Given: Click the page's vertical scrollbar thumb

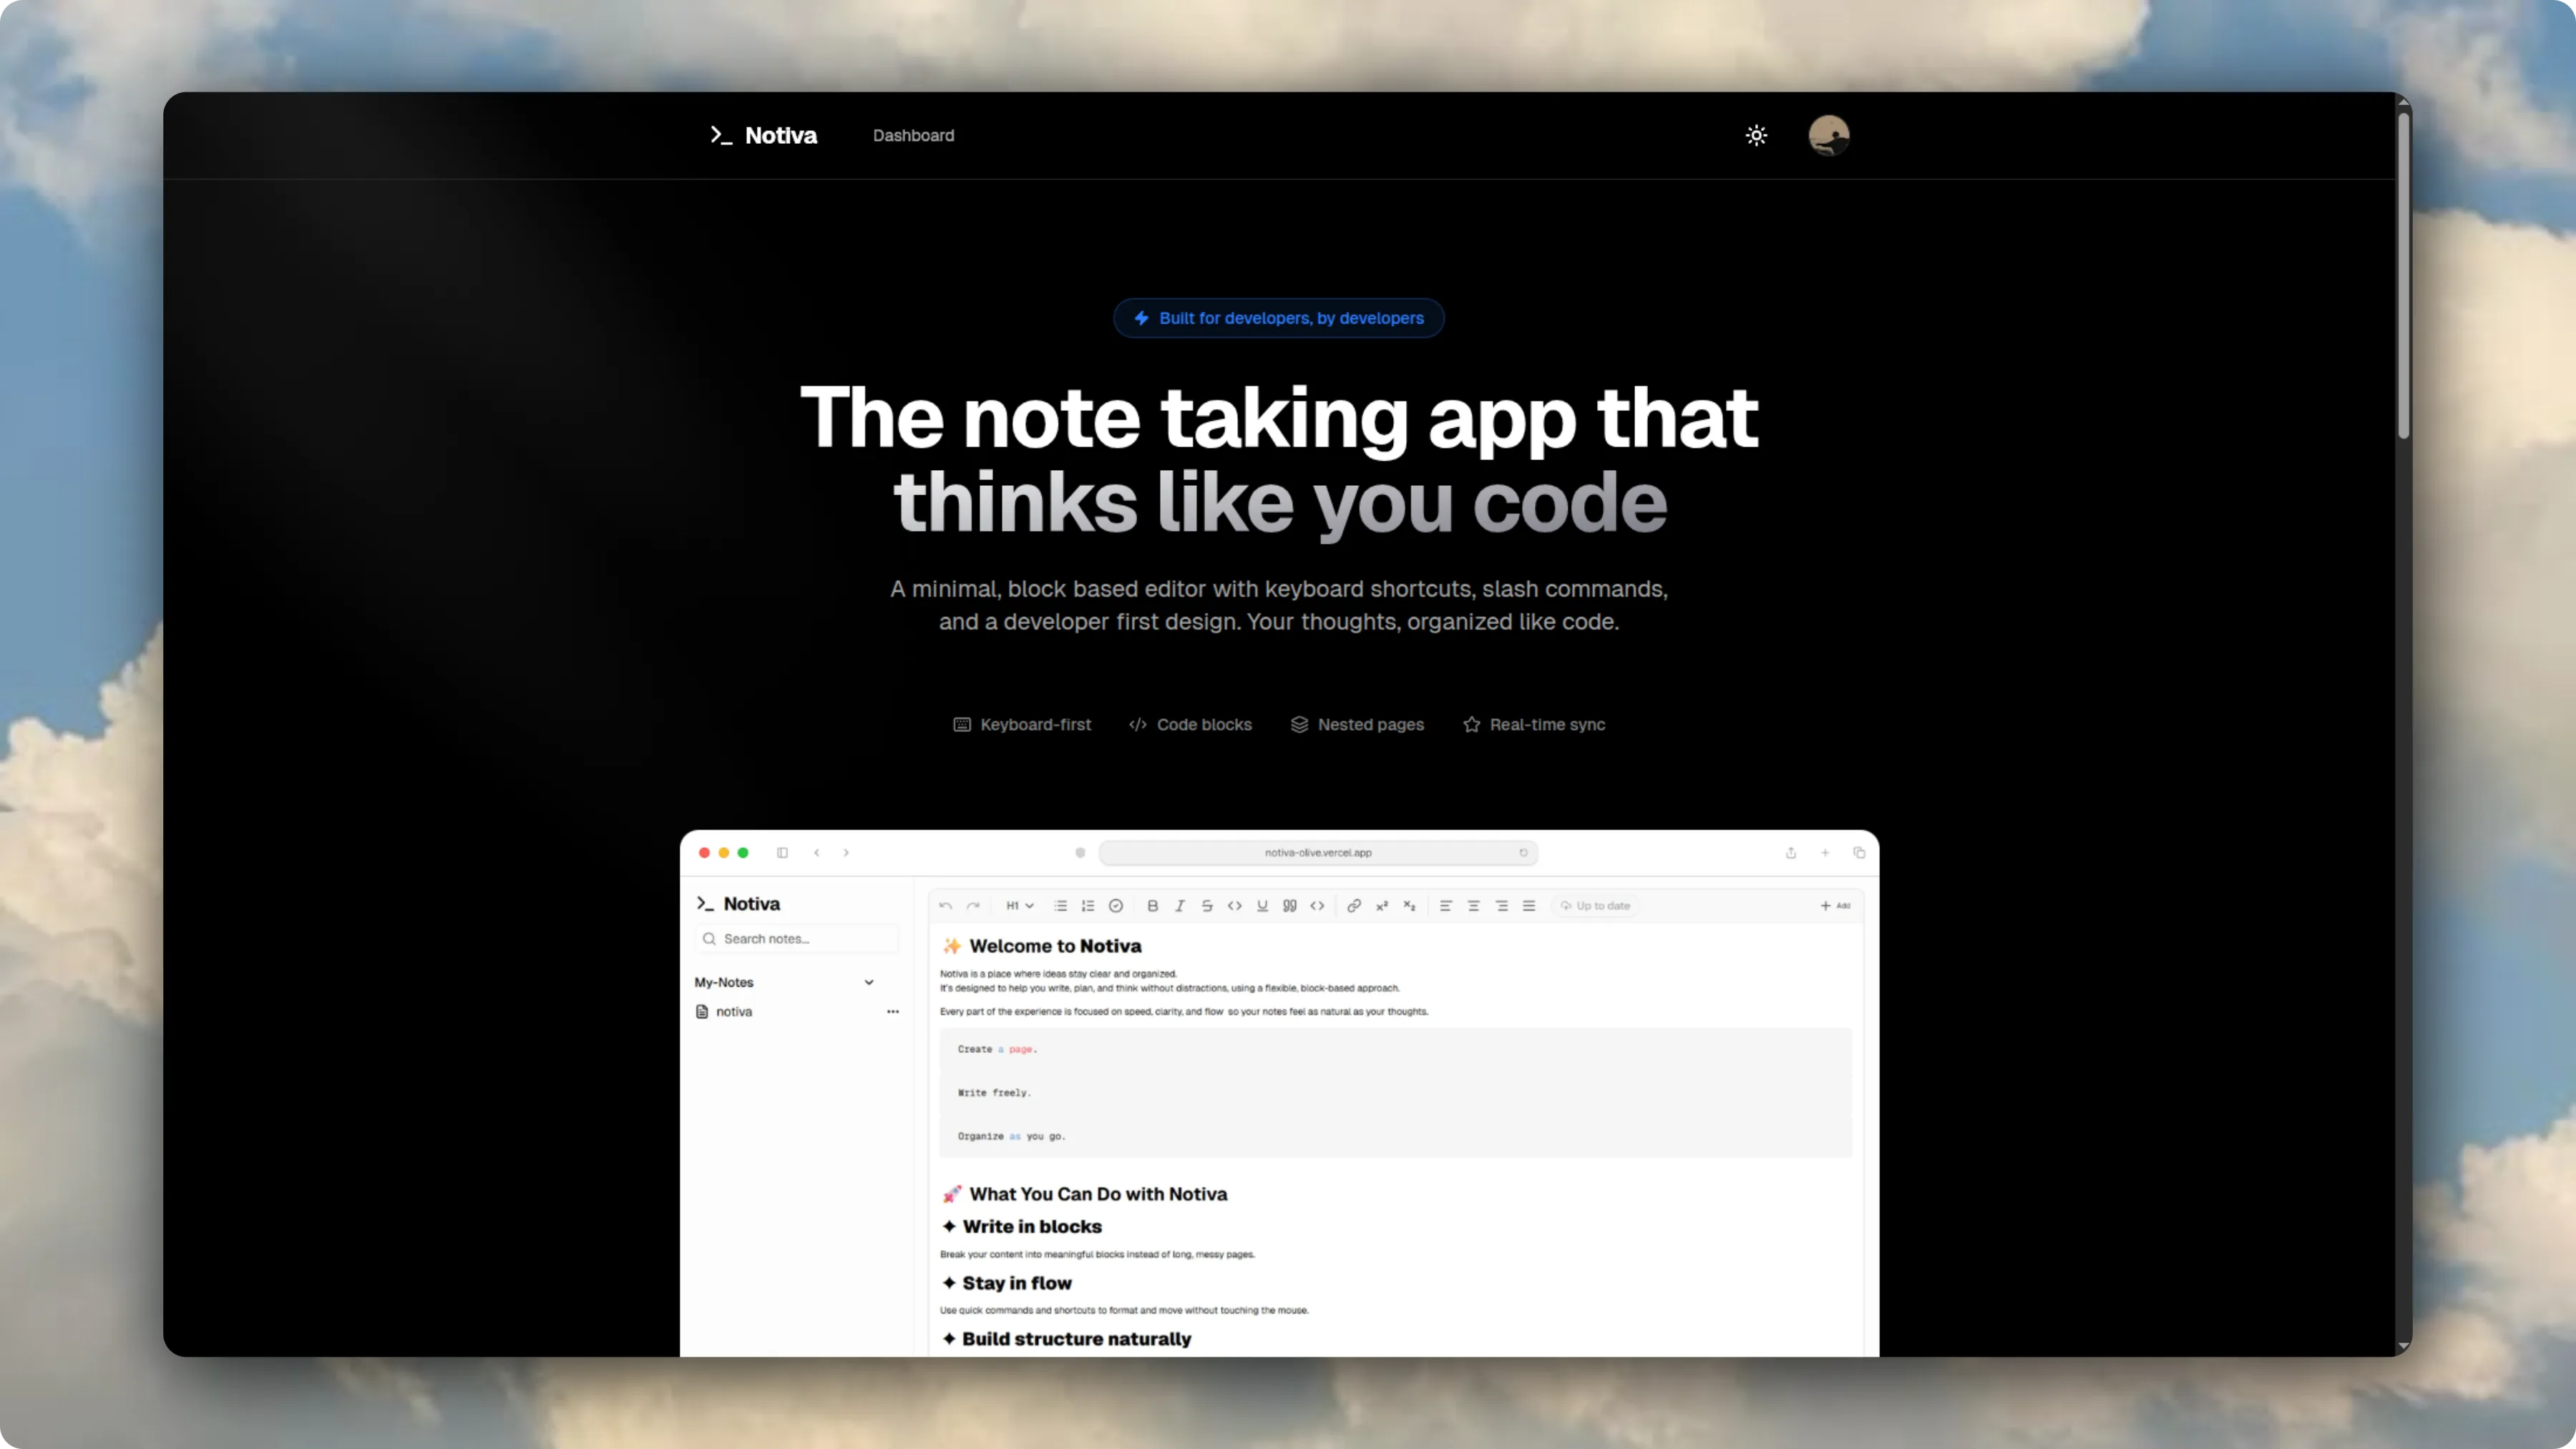Looking at the screenshot, I should (2403, 275).
